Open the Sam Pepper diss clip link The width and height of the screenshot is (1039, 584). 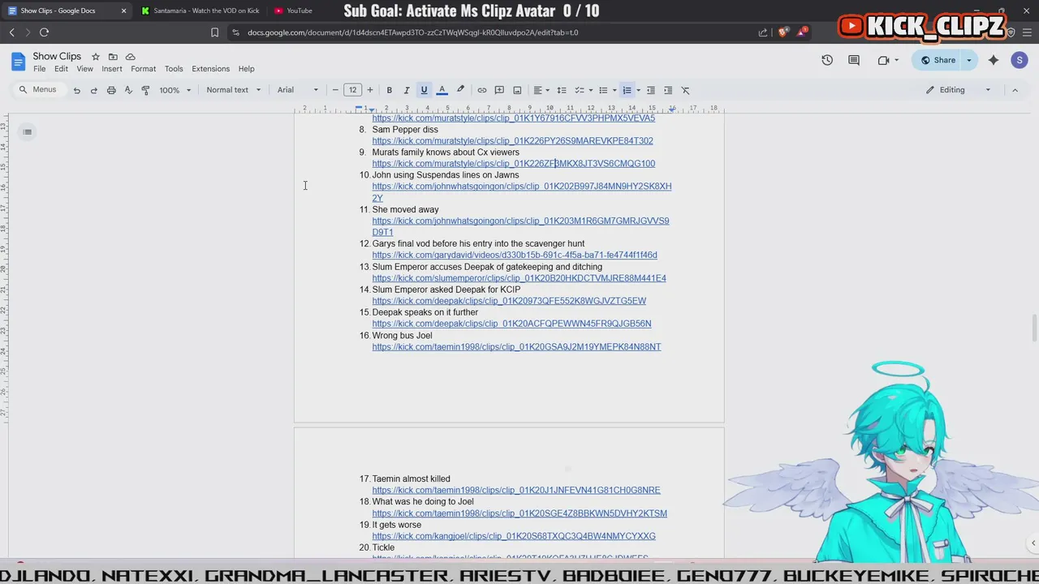[512, 141]
